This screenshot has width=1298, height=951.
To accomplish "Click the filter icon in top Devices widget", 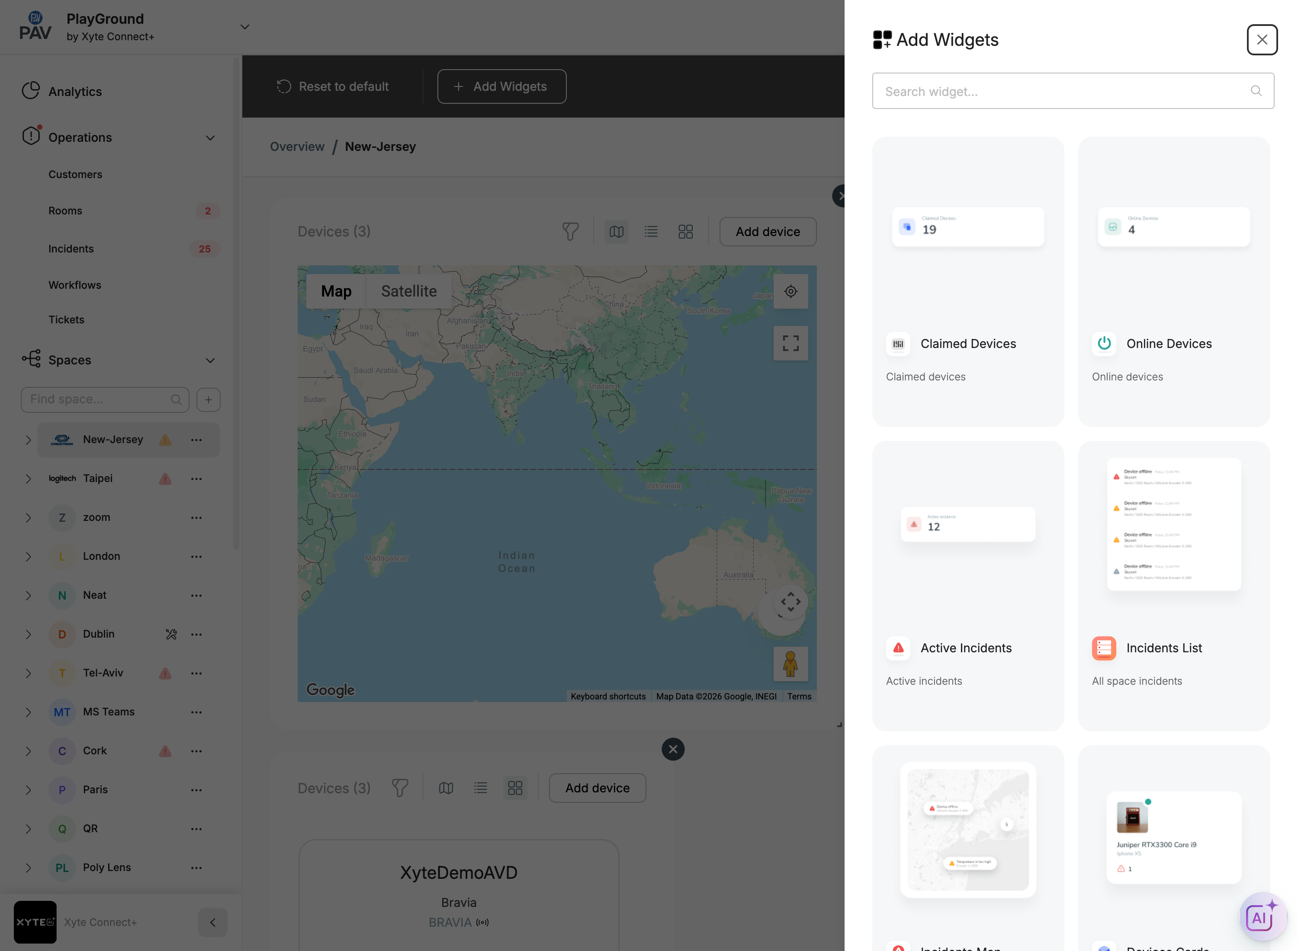I will pyautogui.click(x=570, y=231).
